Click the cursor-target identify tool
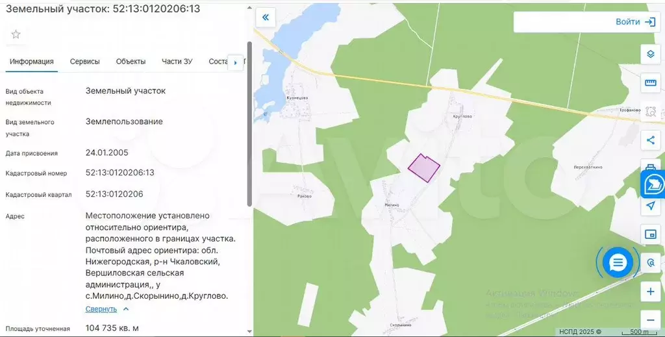The height and width of the screenshot is (337, 665). tap(650, 263)
